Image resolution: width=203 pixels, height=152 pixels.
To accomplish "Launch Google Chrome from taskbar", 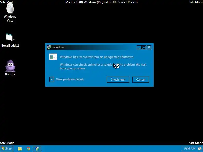I will 28,149.
